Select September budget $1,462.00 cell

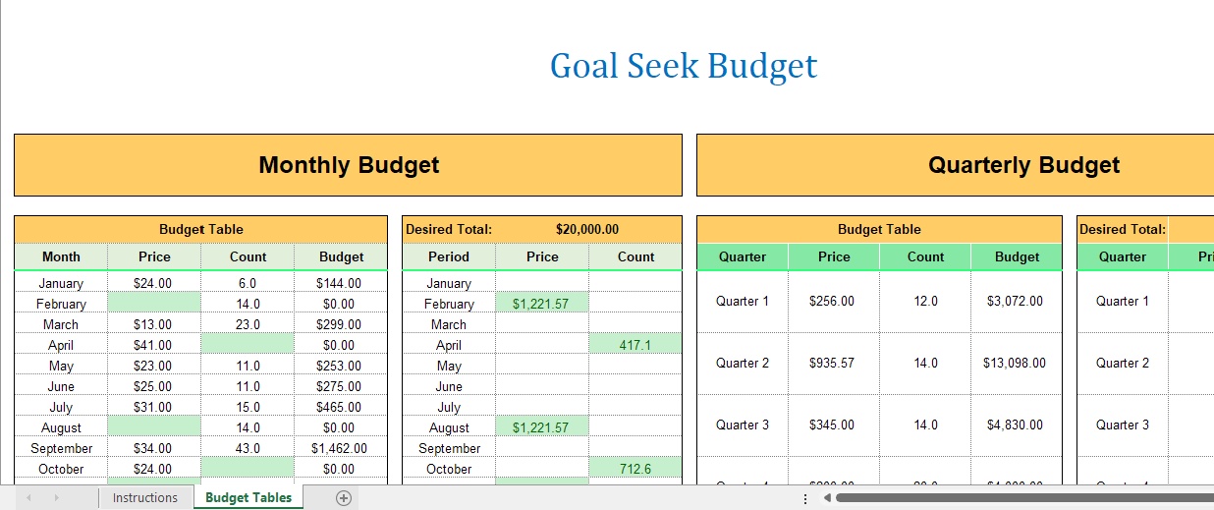[x=340, y=448]
